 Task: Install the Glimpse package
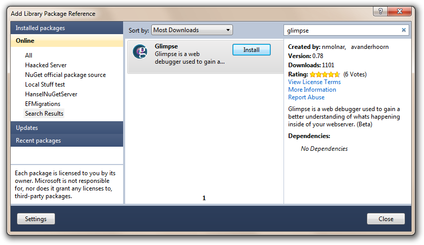pos(251,50)
